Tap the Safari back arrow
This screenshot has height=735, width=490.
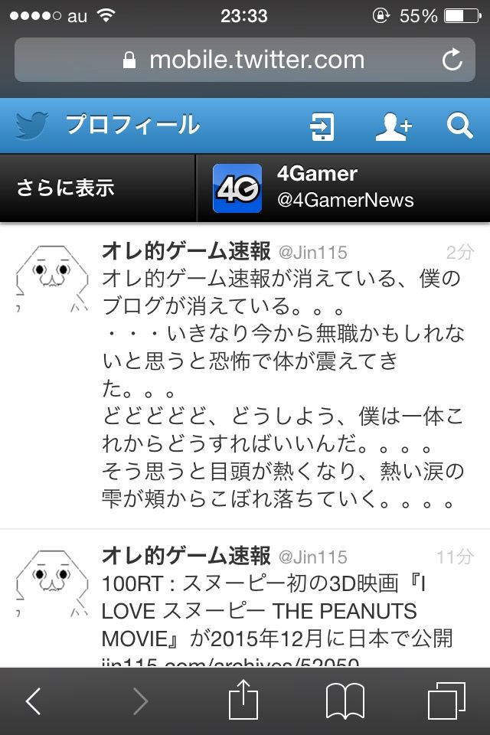tap(33, 701)
